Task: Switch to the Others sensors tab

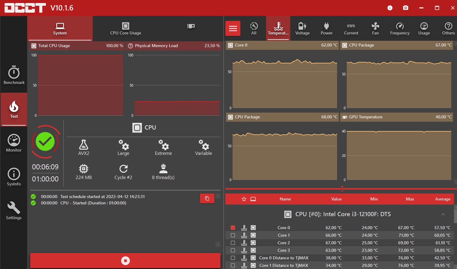Action: [449, 28]
